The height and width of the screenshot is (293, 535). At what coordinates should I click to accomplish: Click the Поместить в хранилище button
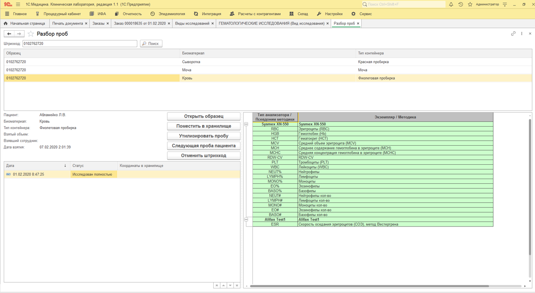203,126
